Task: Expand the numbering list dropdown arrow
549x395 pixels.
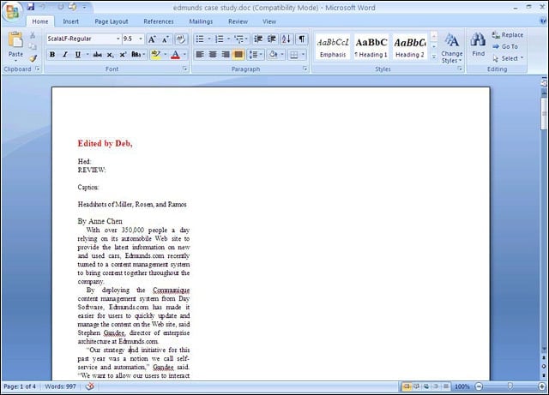Action: (229, 39)
